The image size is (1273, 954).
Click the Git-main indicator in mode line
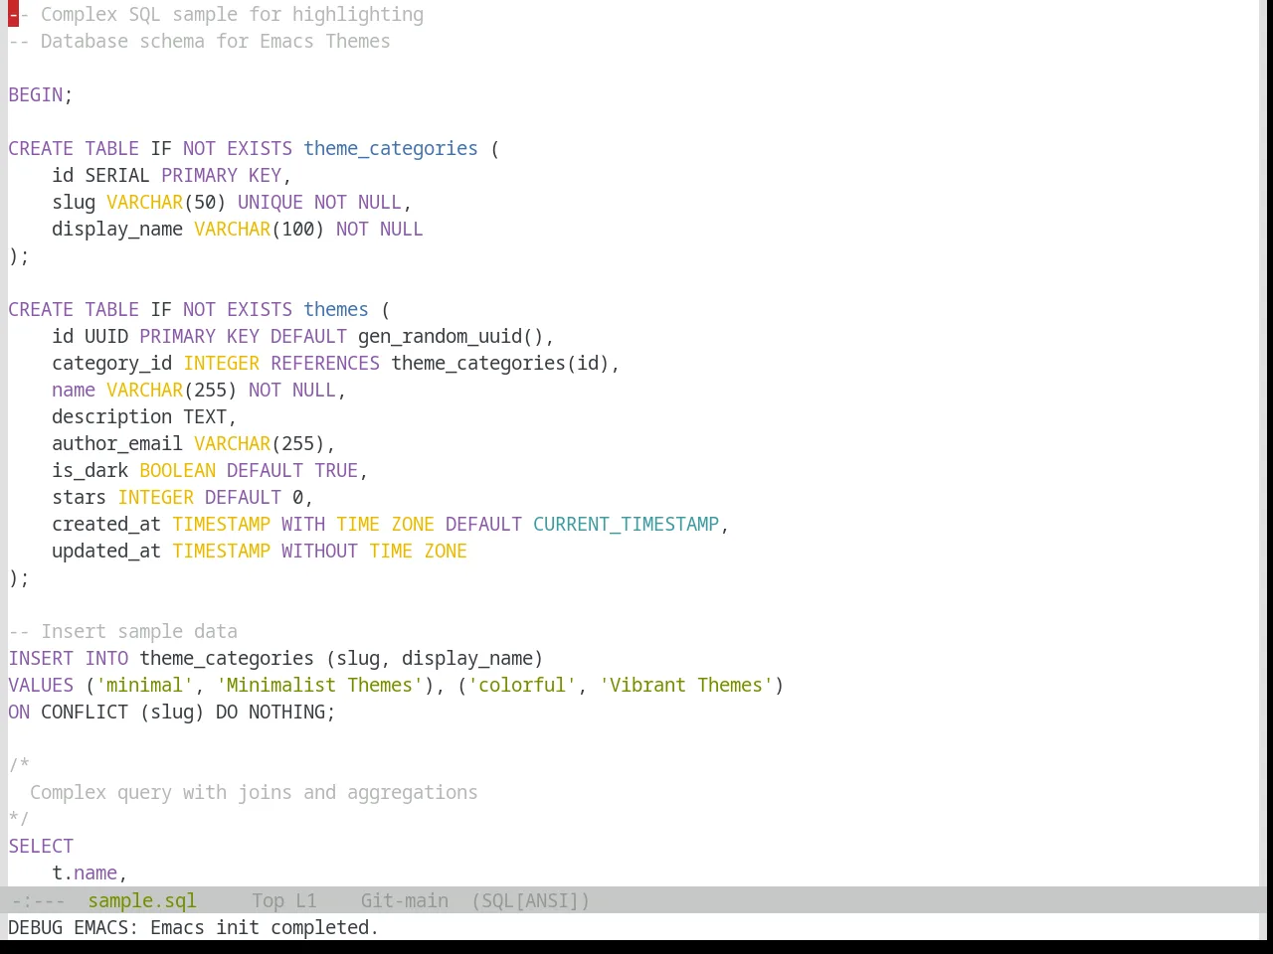(x=405, y=900)
